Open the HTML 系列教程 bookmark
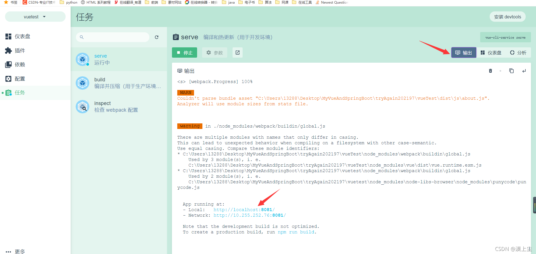The image size is (536, 254). (x=96, y=2)
